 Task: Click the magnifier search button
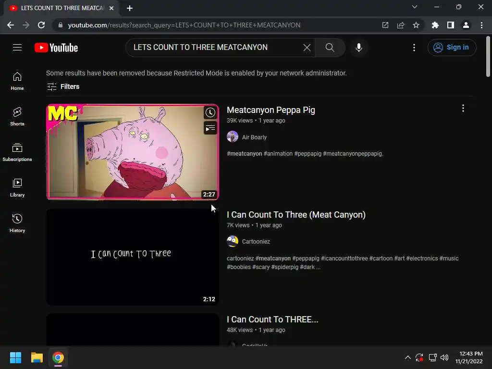click(x=330, y=48)
